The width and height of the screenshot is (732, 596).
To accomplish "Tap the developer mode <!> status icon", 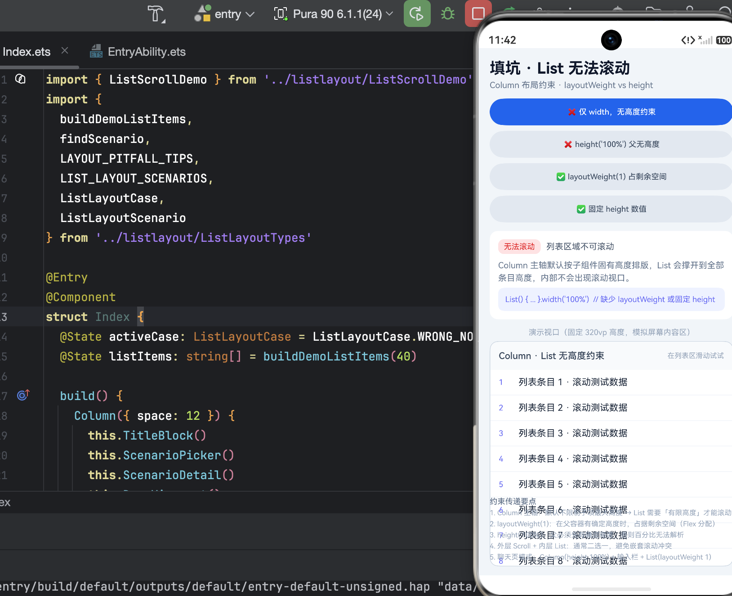I will (688, 40).
